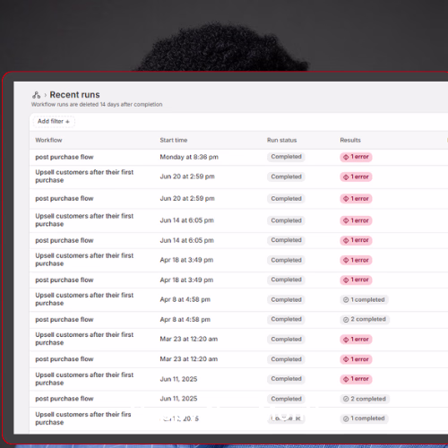
Task: Click the '2 completed' badge in the Jun 11, 2025 row
Action: (x=365, y=399)
